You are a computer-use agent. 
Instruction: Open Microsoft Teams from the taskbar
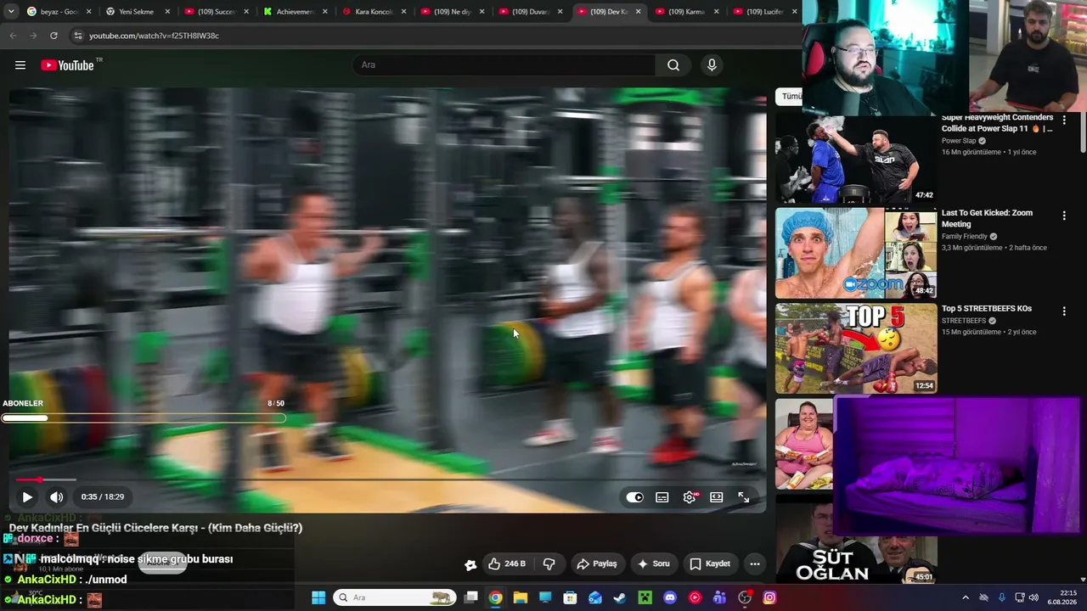[x=720, y=597]
